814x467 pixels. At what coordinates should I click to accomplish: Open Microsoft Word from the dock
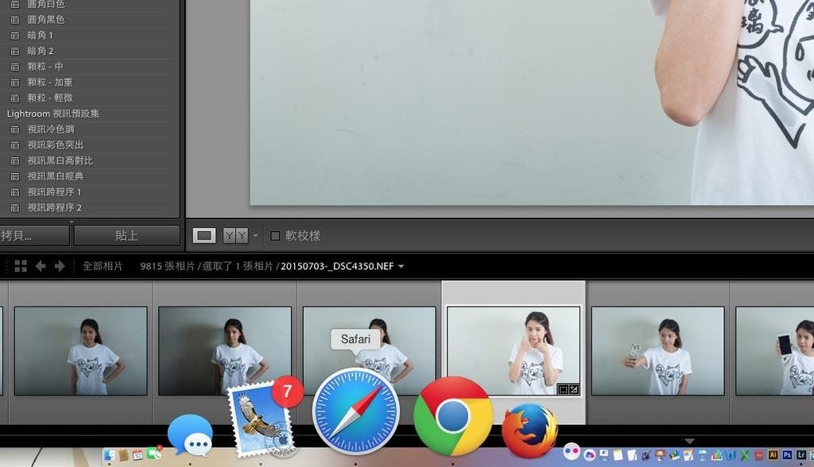[x=731, y=455]
